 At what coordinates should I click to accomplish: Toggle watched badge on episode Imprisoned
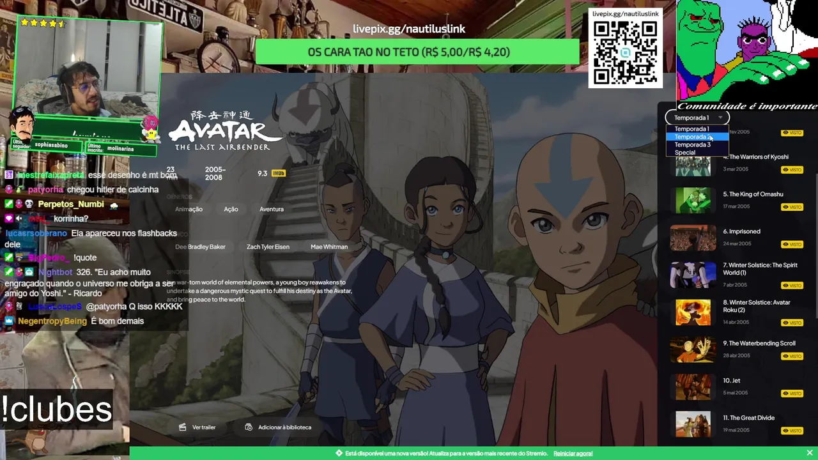coord(792,244)
